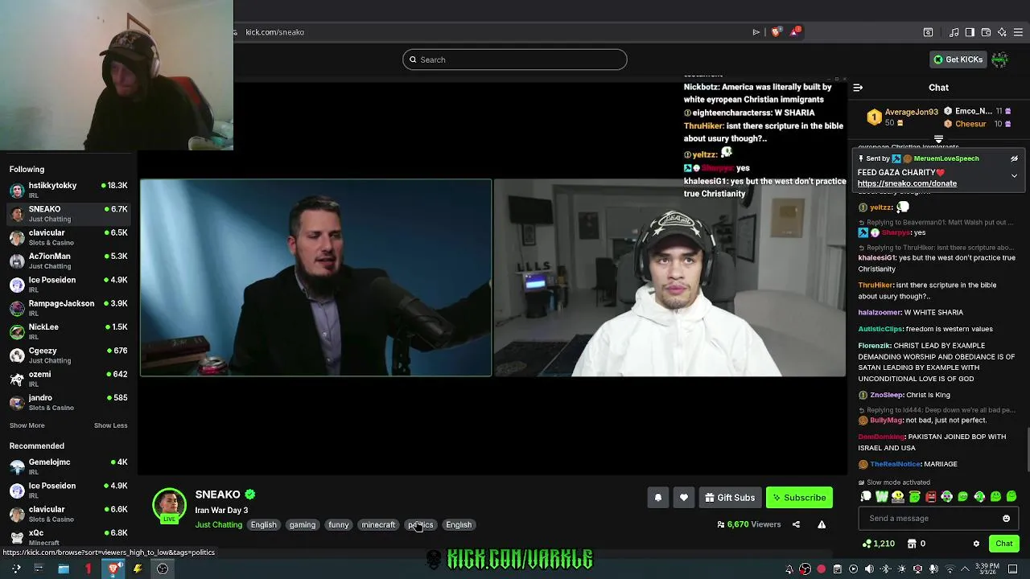Open the browser hamburger menu

pyautogui.click(x=1018, y=32)
